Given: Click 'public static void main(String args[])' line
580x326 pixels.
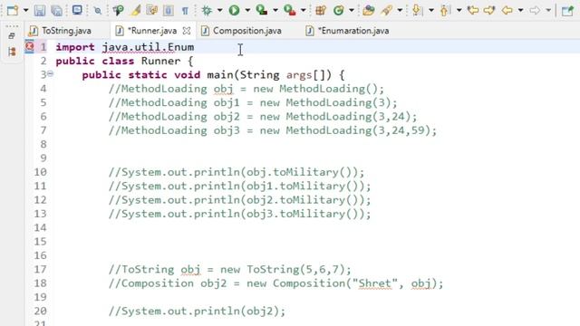Looking at the screenshot, I should tap(213, 75).
